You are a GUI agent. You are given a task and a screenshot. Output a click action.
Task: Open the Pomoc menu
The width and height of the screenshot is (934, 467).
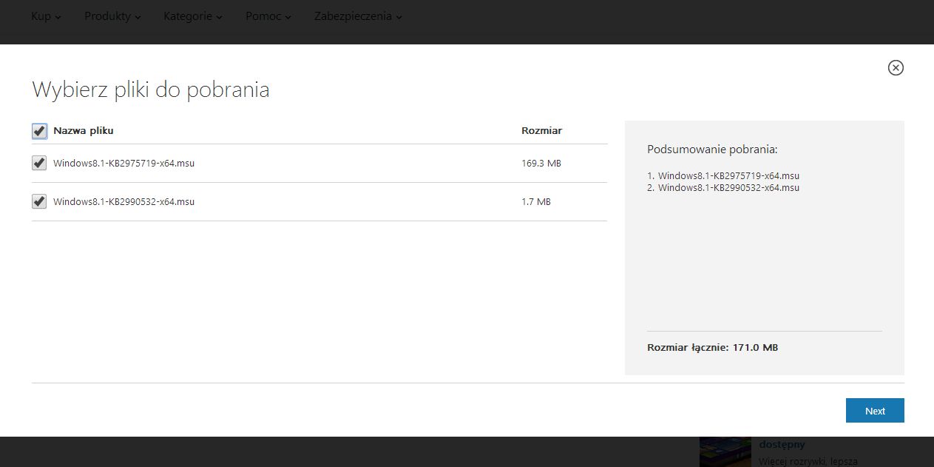[x=268, y=16]
